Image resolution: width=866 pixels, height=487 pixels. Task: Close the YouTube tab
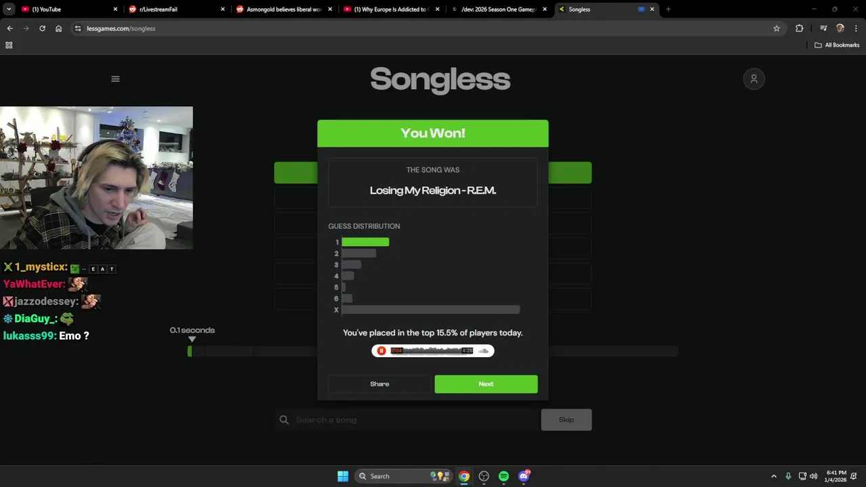click(116, 9)
